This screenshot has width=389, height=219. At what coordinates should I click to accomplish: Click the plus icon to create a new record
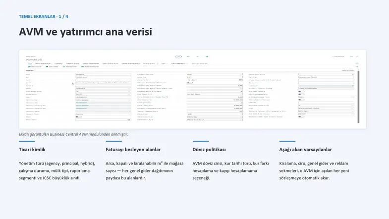[198, 56]
